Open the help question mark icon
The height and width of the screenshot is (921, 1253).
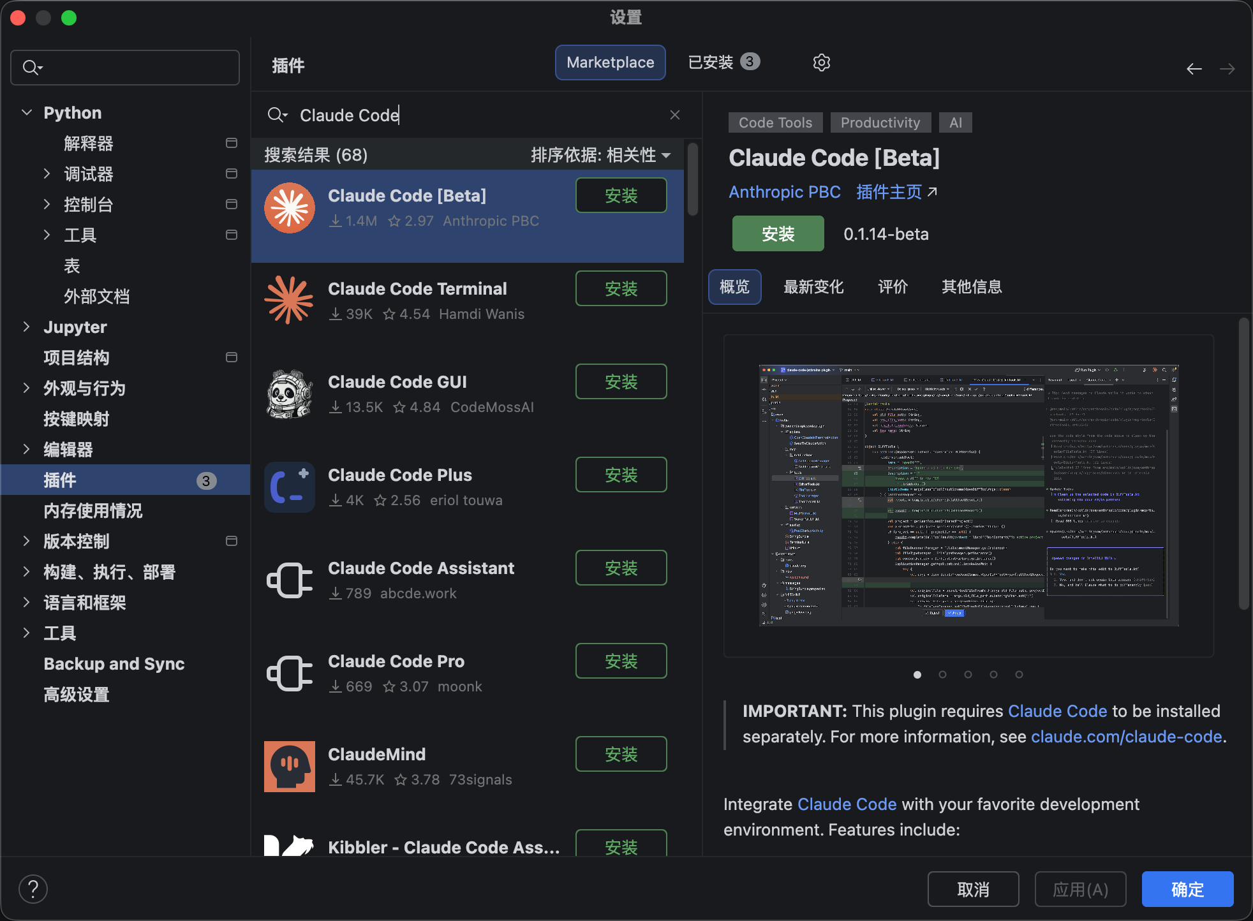tap(33, 888)
